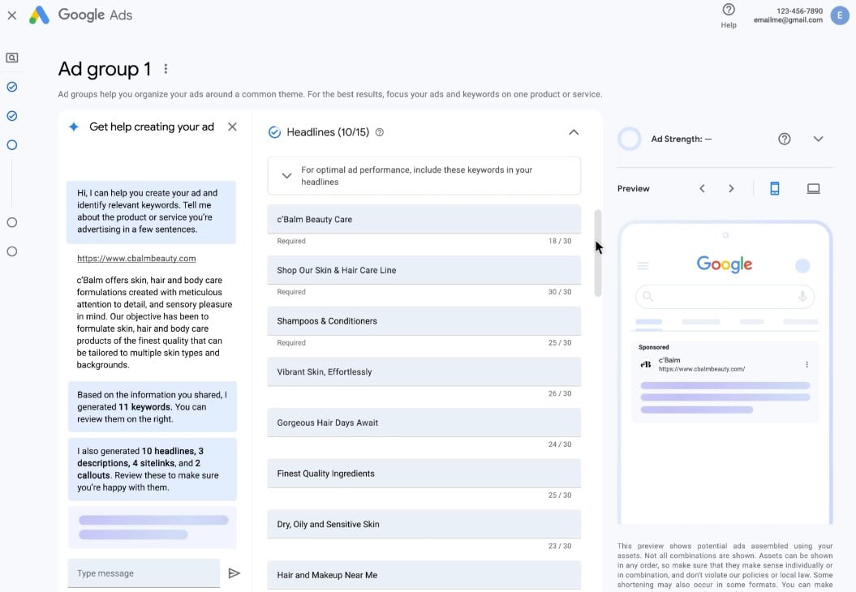Click the headlines list scrollbar
The width and height of the screenshot is (856, 592).
click(x=598, y=253)
